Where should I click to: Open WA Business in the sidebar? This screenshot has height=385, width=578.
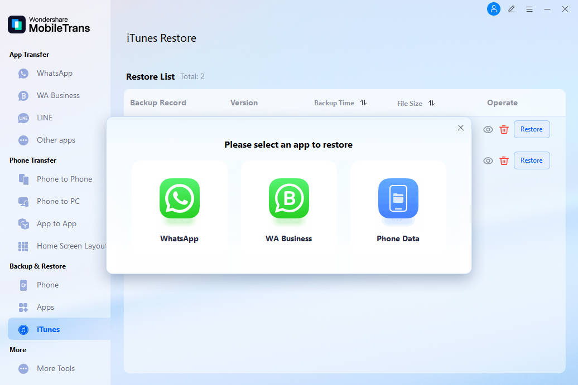59,96
